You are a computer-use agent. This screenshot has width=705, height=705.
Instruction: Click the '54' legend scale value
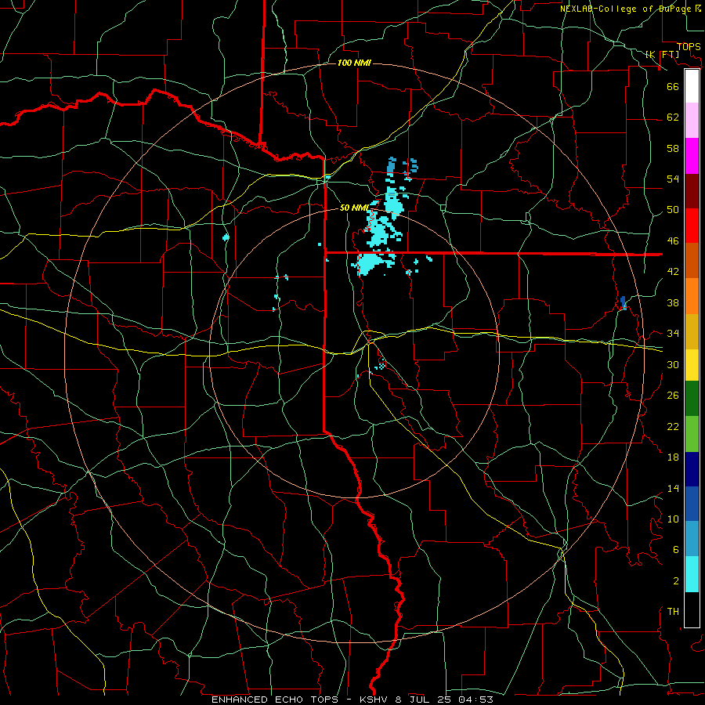tap(673, 179)
